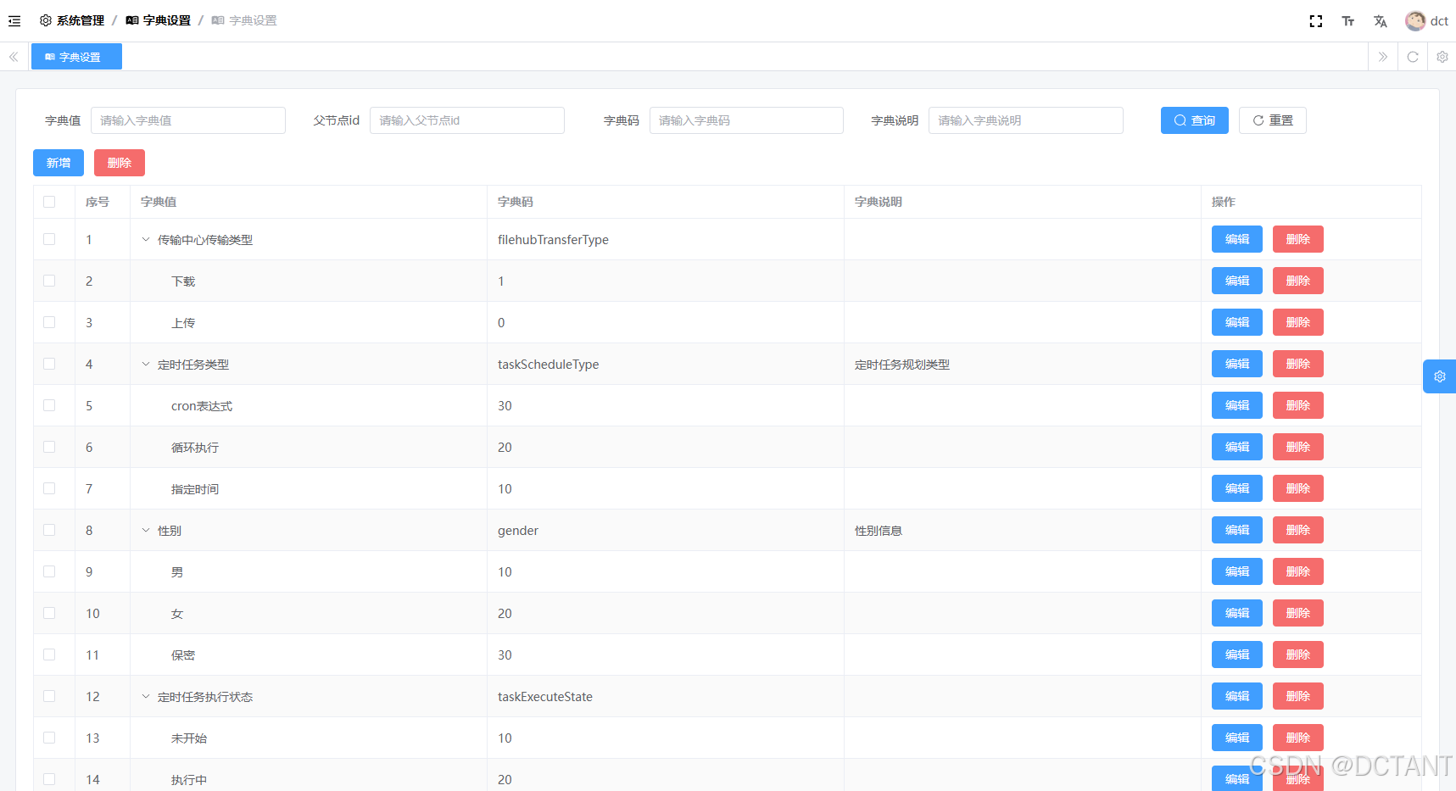Image resolution: width=1456 pixels, height=791 pixels.
Task: Check row 2 下载 checkbox
Action: pos(49,281)
